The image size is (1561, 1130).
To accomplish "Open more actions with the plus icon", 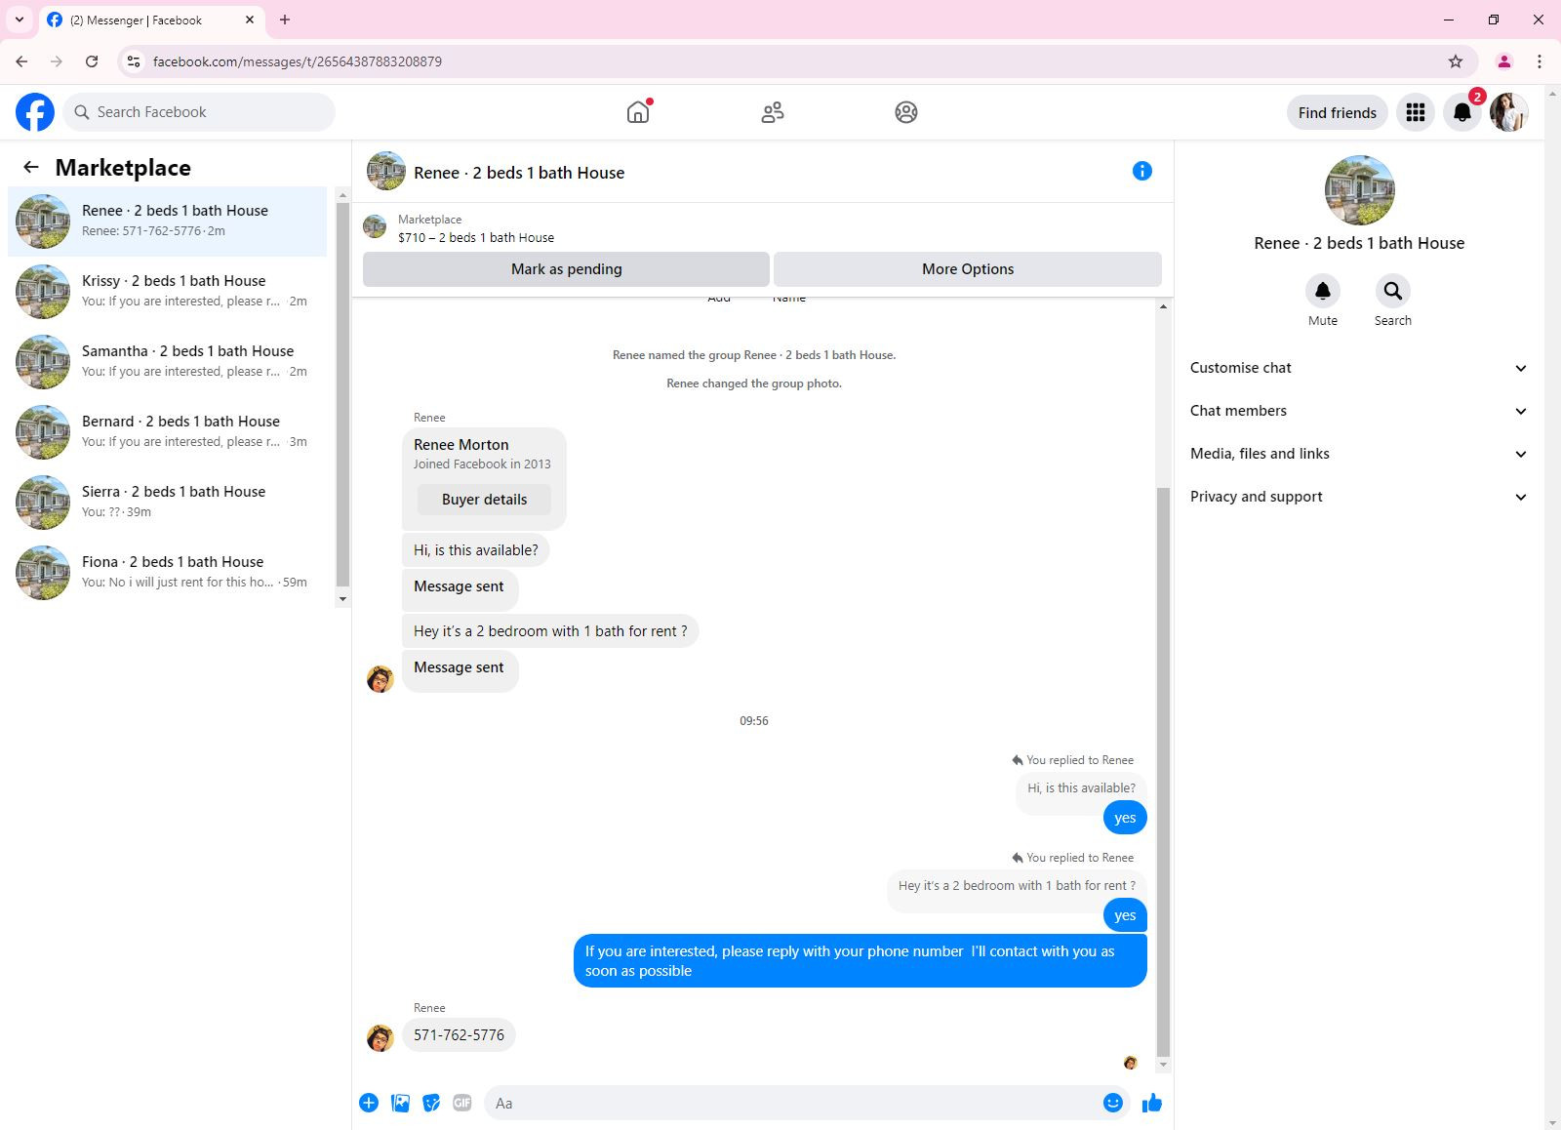I will point(369,1103).
